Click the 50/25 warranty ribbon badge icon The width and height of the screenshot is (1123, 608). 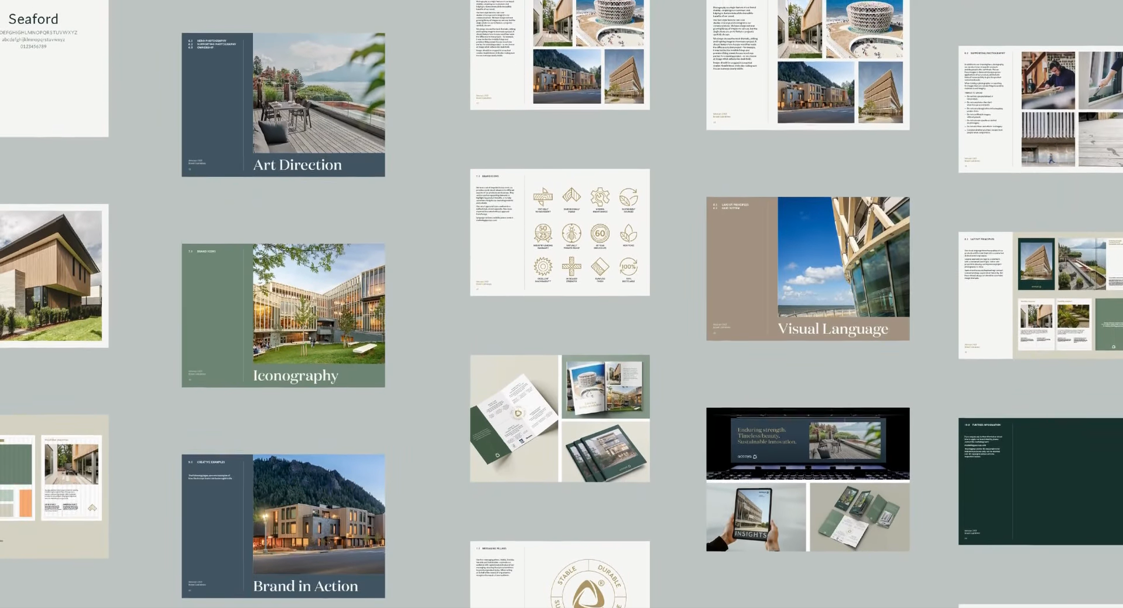[x=543, y=234]
